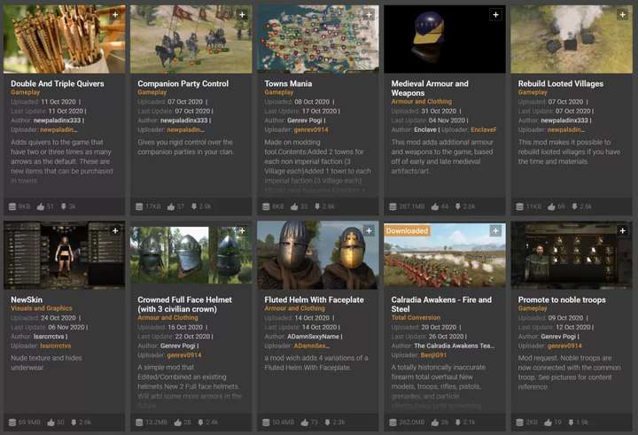This screenshot has width=638, height=435.
Task: Click Rebuild Looted Villages smoke thumbnail
Action: coord(572,40)
